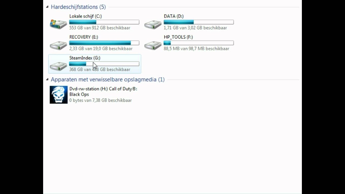The width and height of the screenshot is (345, 194).
Task: Click the Lokale schijf (C:) capacity bar
Action: click(x=104, y=22)
